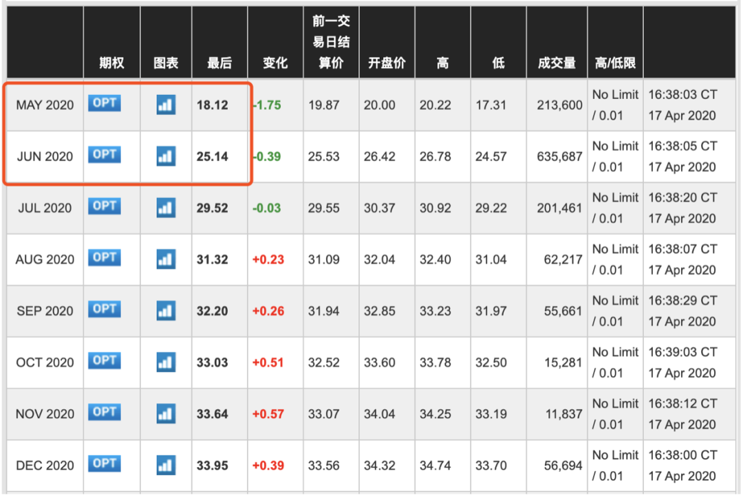Screen dimensions: 743x500
Task: Click the OPT button for MAY 2020
Action: (x=105, y=103)
